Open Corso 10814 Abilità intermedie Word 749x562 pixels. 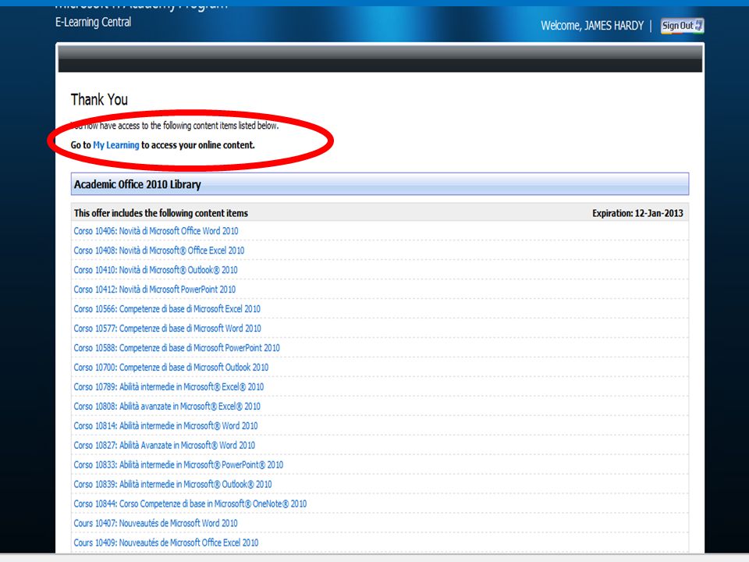(x=165, y=426)
